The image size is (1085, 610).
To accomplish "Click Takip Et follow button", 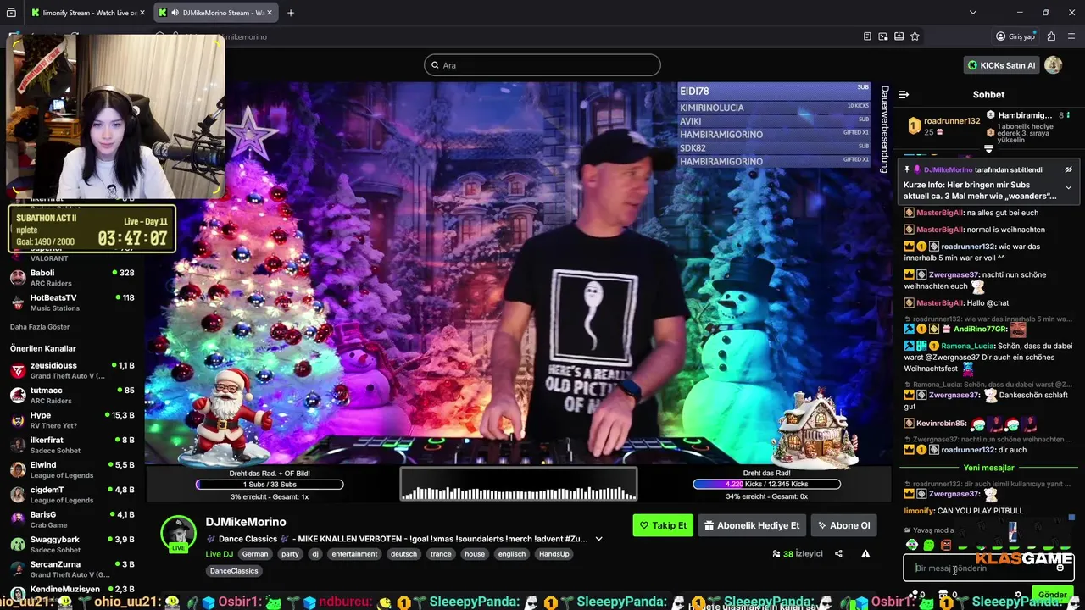I will pyautogui.click(x=663, y=525).
